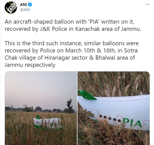The height and width of the screenshot is (145, 154).
Task: Open the tweet's three-dot more menu
Action: coord(147,4)
